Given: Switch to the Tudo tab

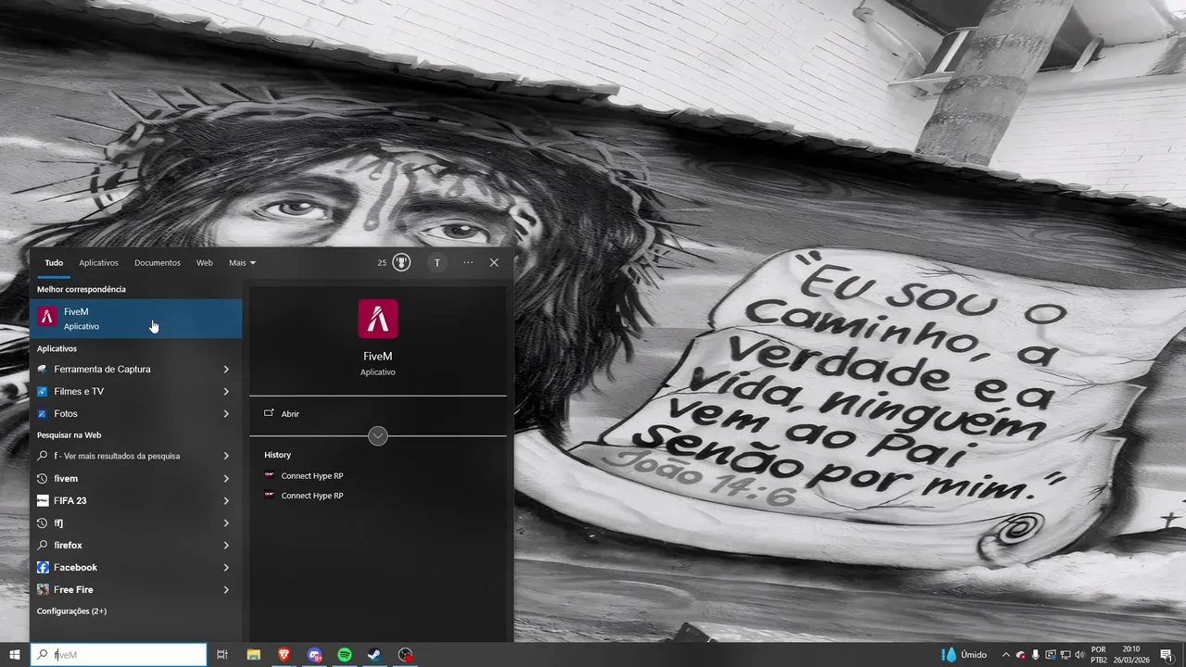Looking at the screenshot, I should 54,263.
